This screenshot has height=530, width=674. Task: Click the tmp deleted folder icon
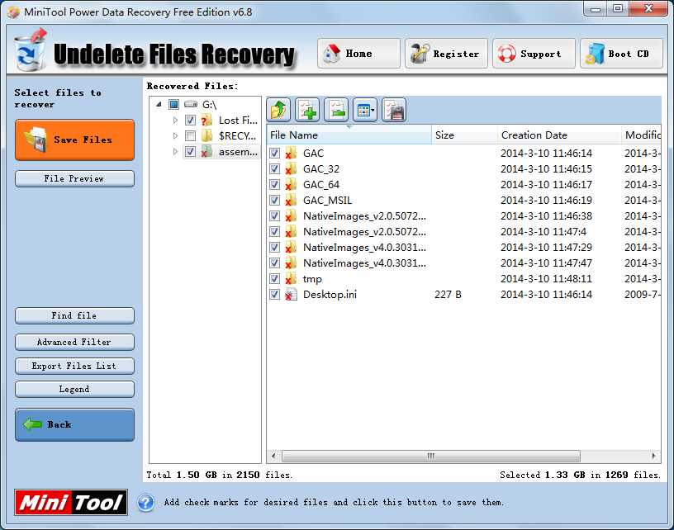[291, 279]
